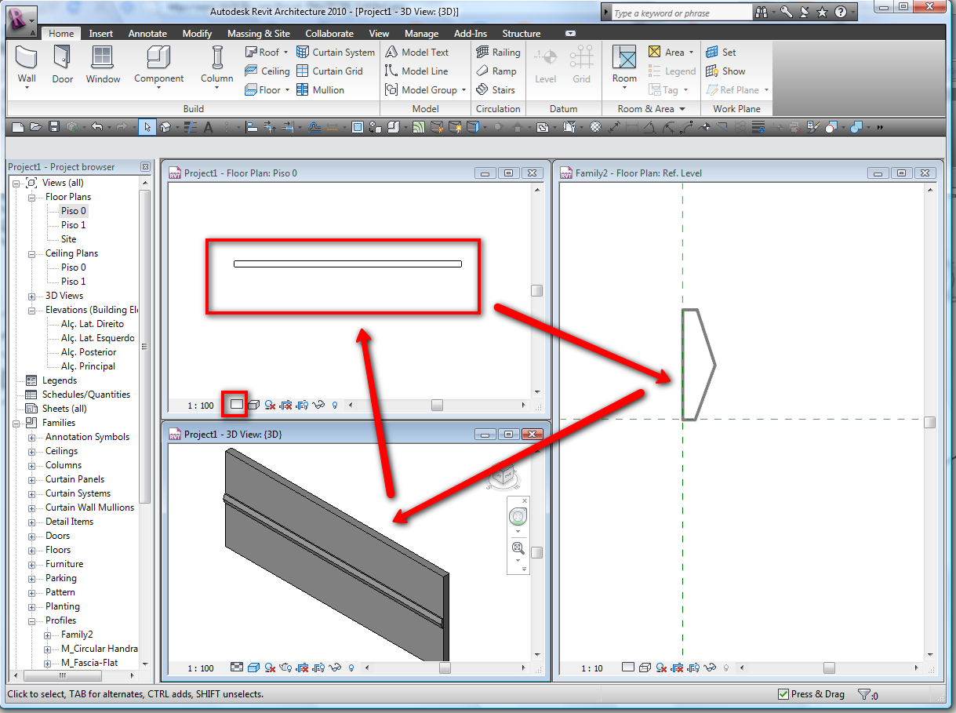Open the Collaborate ribbon tab
The height and width of the screenshot is (713, 956).
point(329,34)
